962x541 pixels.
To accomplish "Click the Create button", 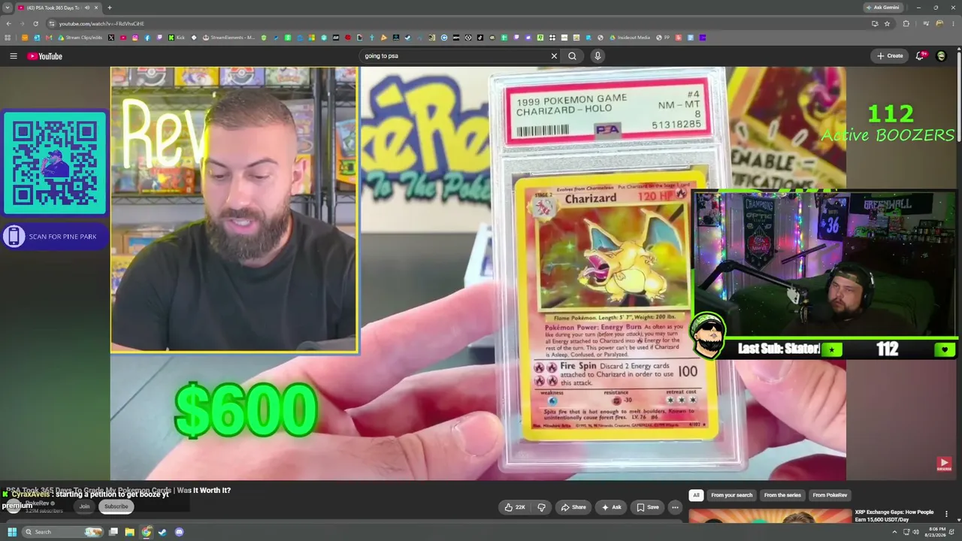I will (x=890, y=56).
